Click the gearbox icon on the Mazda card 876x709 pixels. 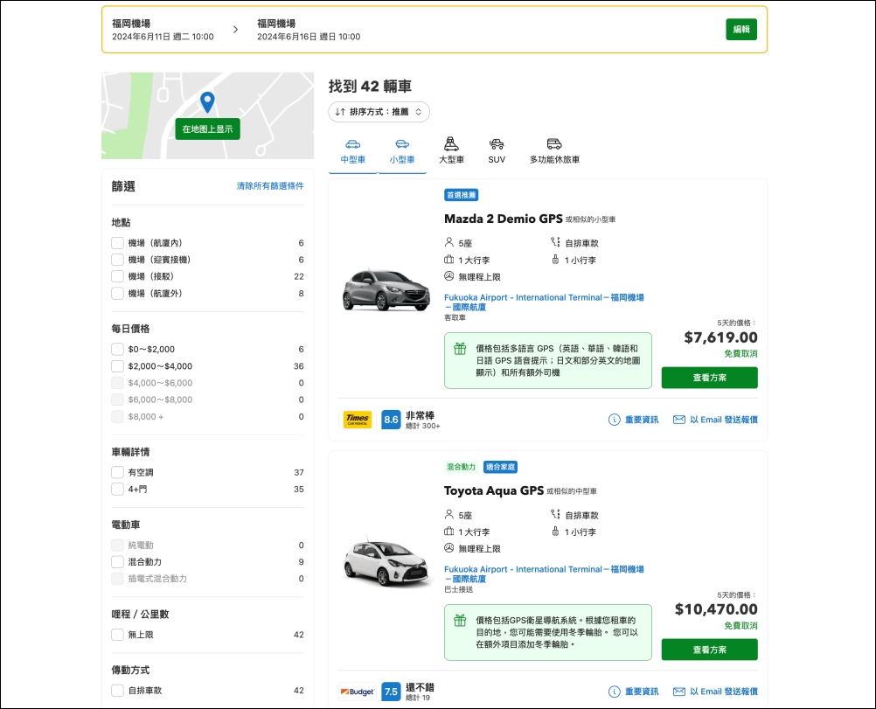point(555,242)
